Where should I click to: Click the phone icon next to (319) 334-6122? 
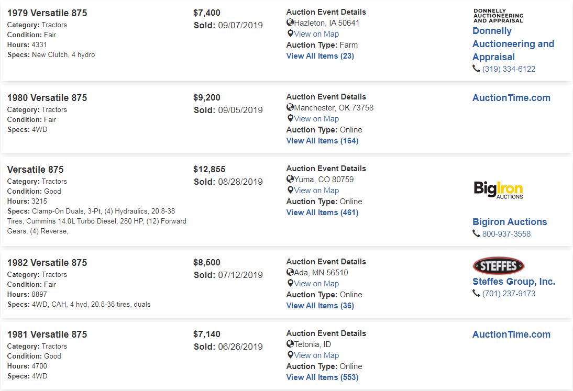pyautogui.click(x=476, y=68)
